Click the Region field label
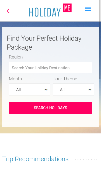Screen dimensions: 101x169 point(16,57)
